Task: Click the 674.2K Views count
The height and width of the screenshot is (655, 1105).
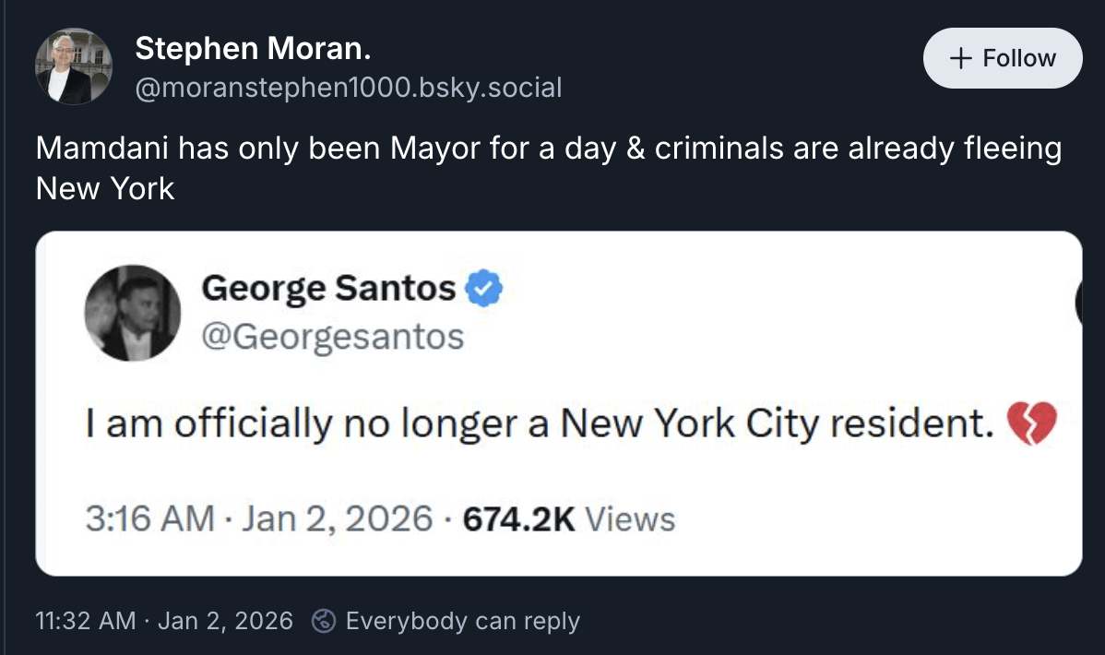Action: click(x=568, y=519)
